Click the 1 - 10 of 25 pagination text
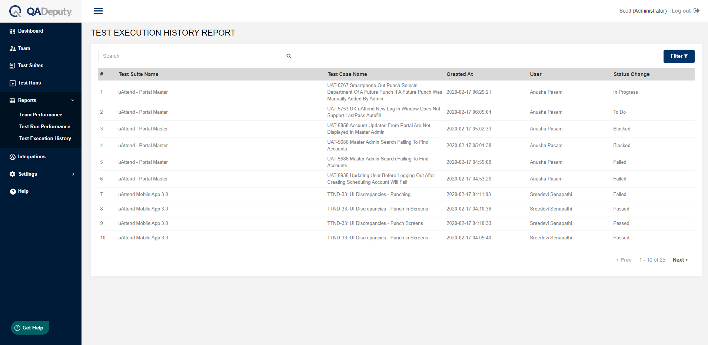 [652, 260]
